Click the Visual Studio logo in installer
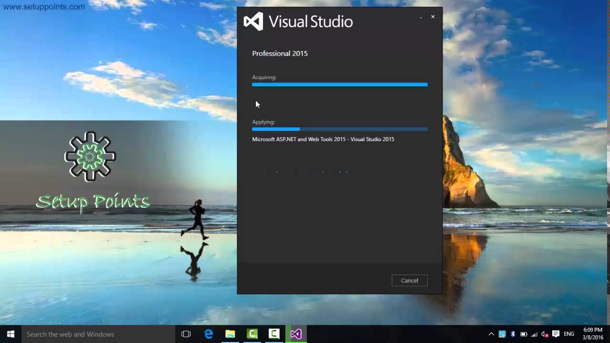610x343 pixels. click(298, 21)
